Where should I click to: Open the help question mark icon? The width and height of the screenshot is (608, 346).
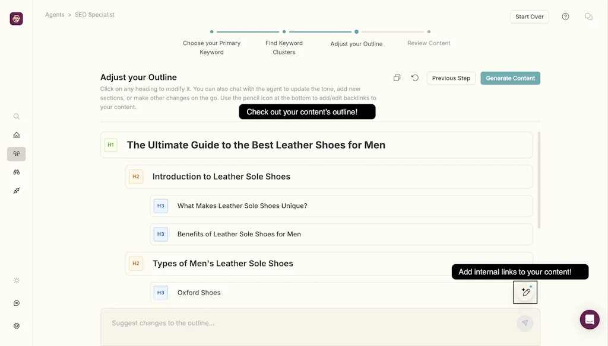coord(565,17)
